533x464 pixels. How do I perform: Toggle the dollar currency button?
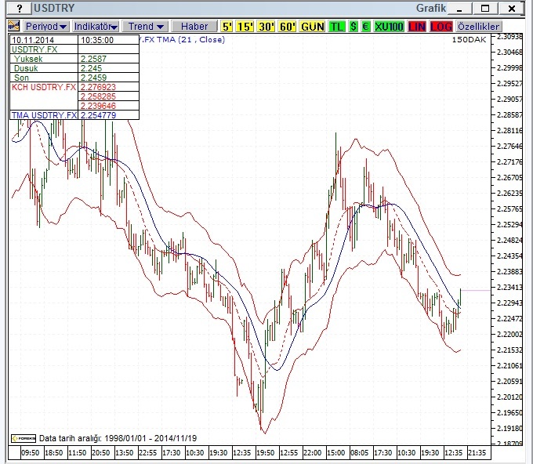pos(354,26)
